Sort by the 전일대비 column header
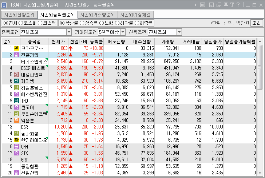Image resolution: width=265 pixels, height=178 pixels. 79,41
